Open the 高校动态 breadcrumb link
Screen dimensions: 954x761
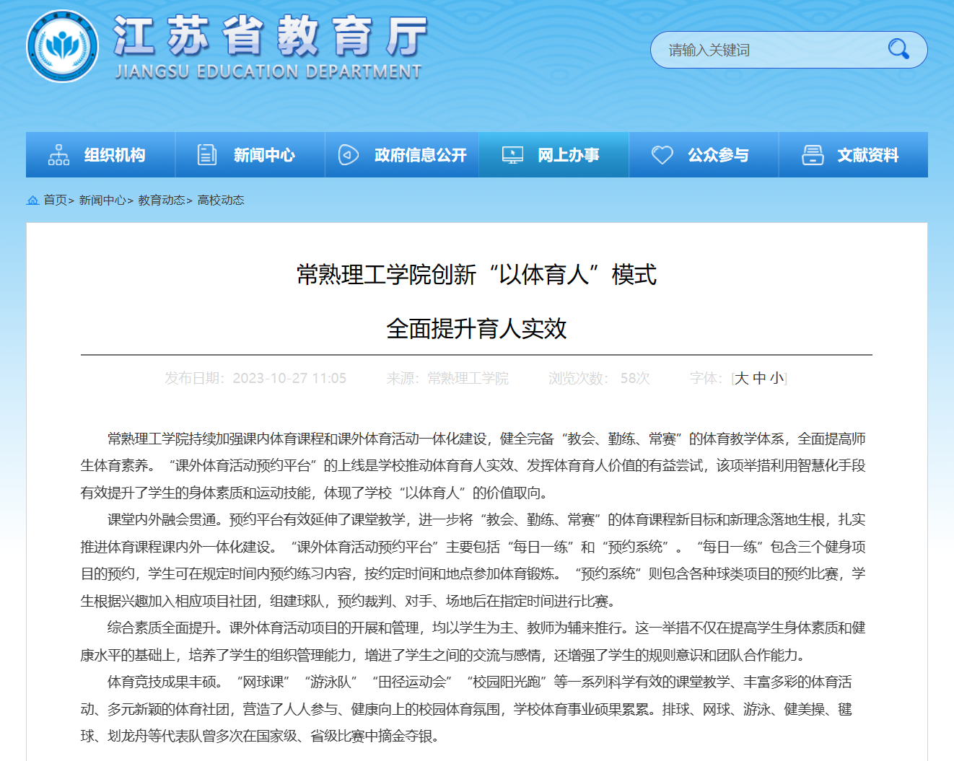pyautogui.click(x=221, y=200)
